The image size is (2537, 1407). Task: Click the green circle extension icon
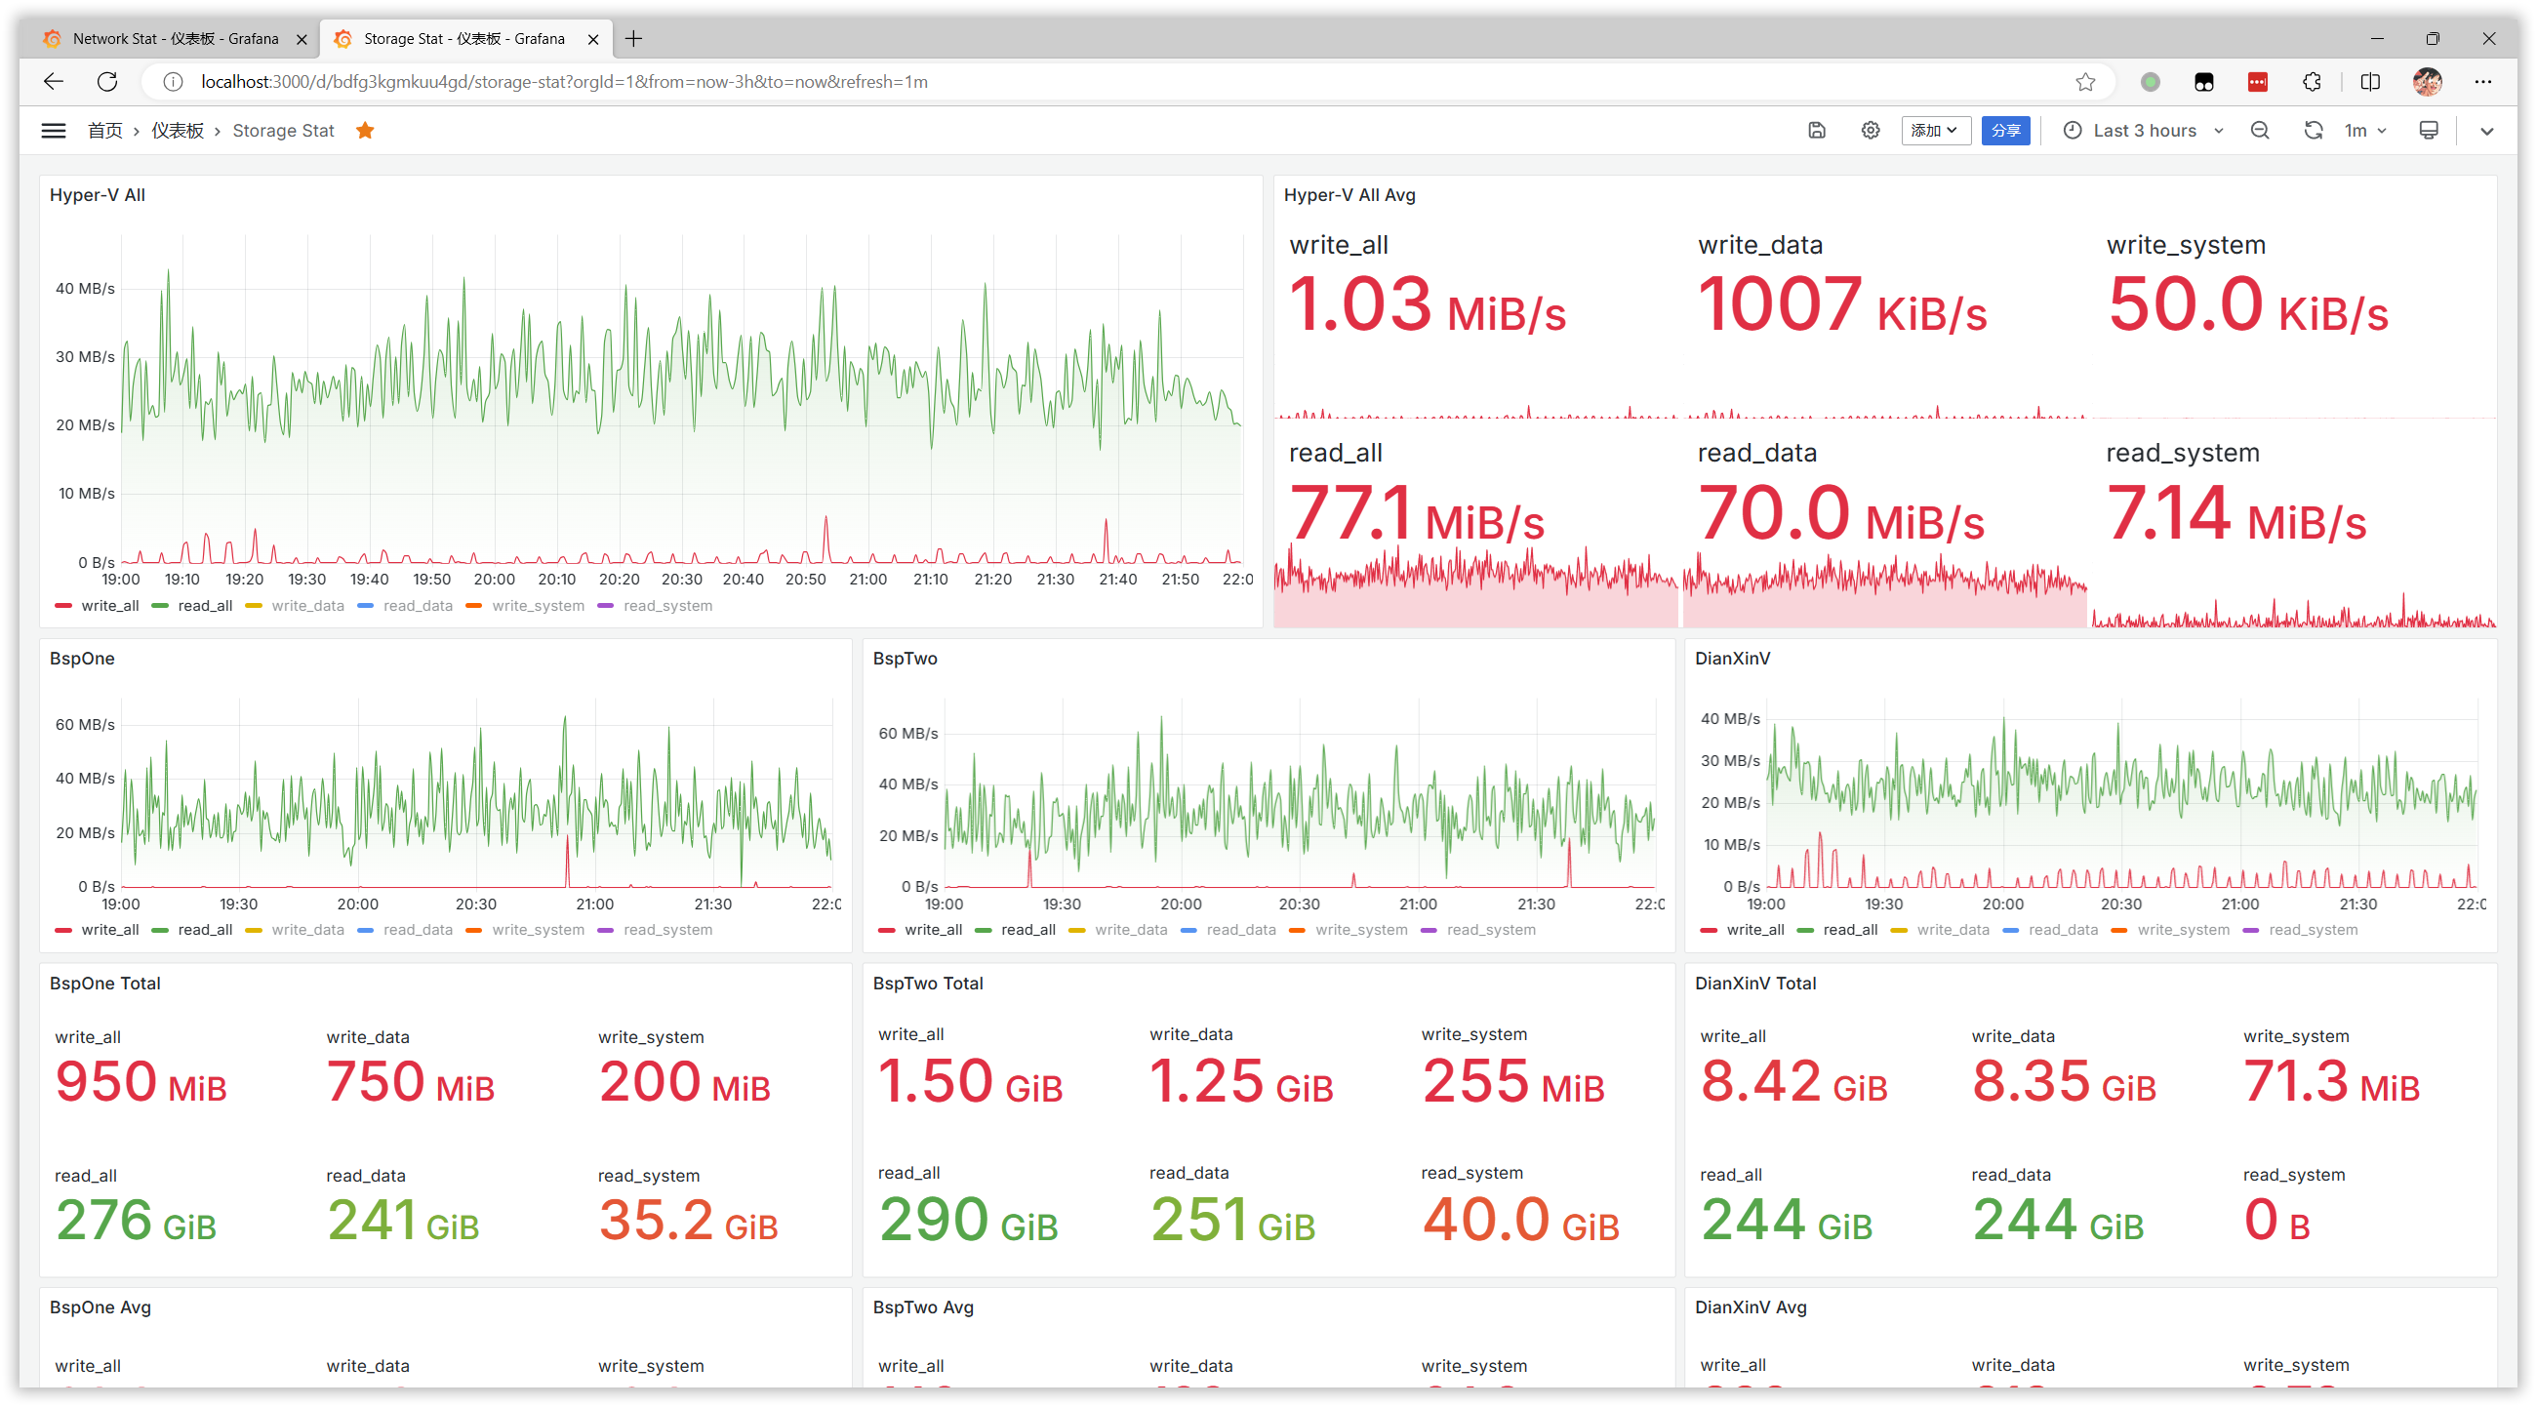click(x=2151, y=82)
